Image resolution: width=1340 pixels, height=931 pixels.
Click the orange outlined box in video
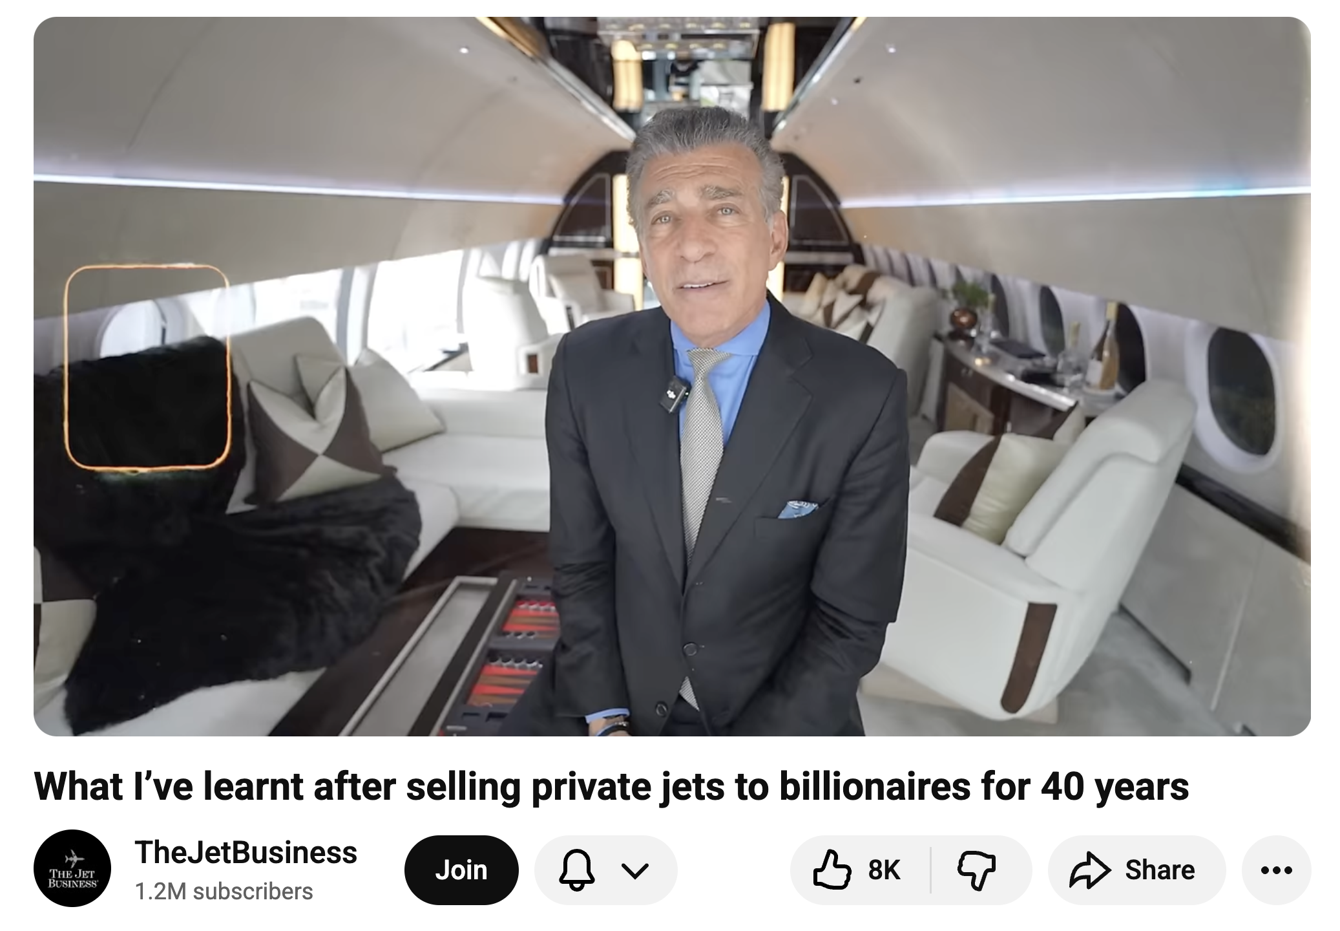tap(147, 367)
